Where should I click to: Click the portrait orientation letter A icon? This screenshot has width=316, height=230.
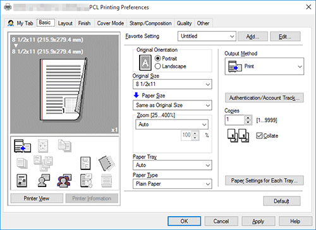coord(145,63)
